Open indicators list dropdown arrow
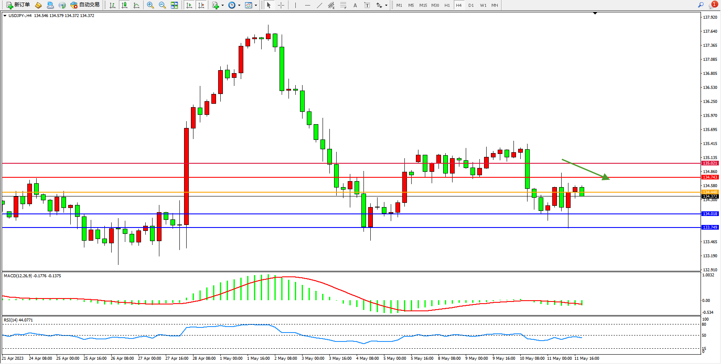 (222, 6)
